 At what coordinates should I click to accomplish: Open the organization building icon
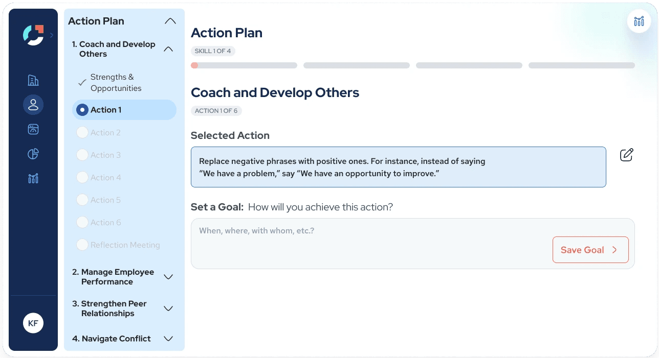(x=33, y=80)
